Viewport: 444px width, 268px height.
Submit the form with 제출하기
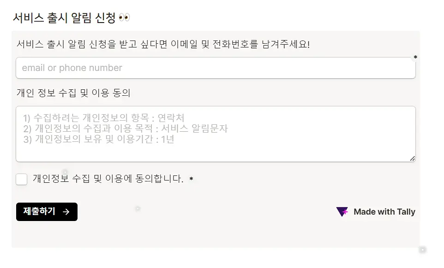pyautogui.click(x=47, y=212)
